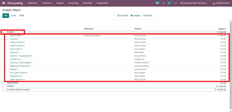This screenshot has height=112, width=232.
Task: Click the Analytic Report page title
Action: click(12, 10)
